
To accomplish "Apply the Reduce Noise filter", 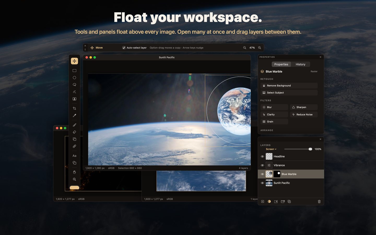I will 304,115.
